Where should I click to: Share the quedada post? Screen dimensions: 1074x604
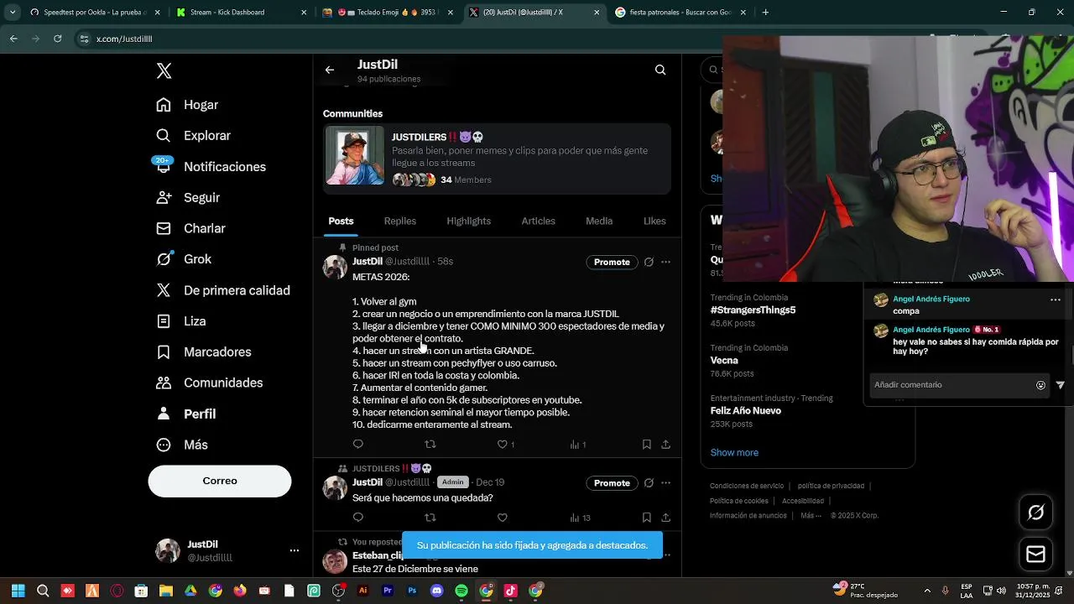(x=665, y=518)
